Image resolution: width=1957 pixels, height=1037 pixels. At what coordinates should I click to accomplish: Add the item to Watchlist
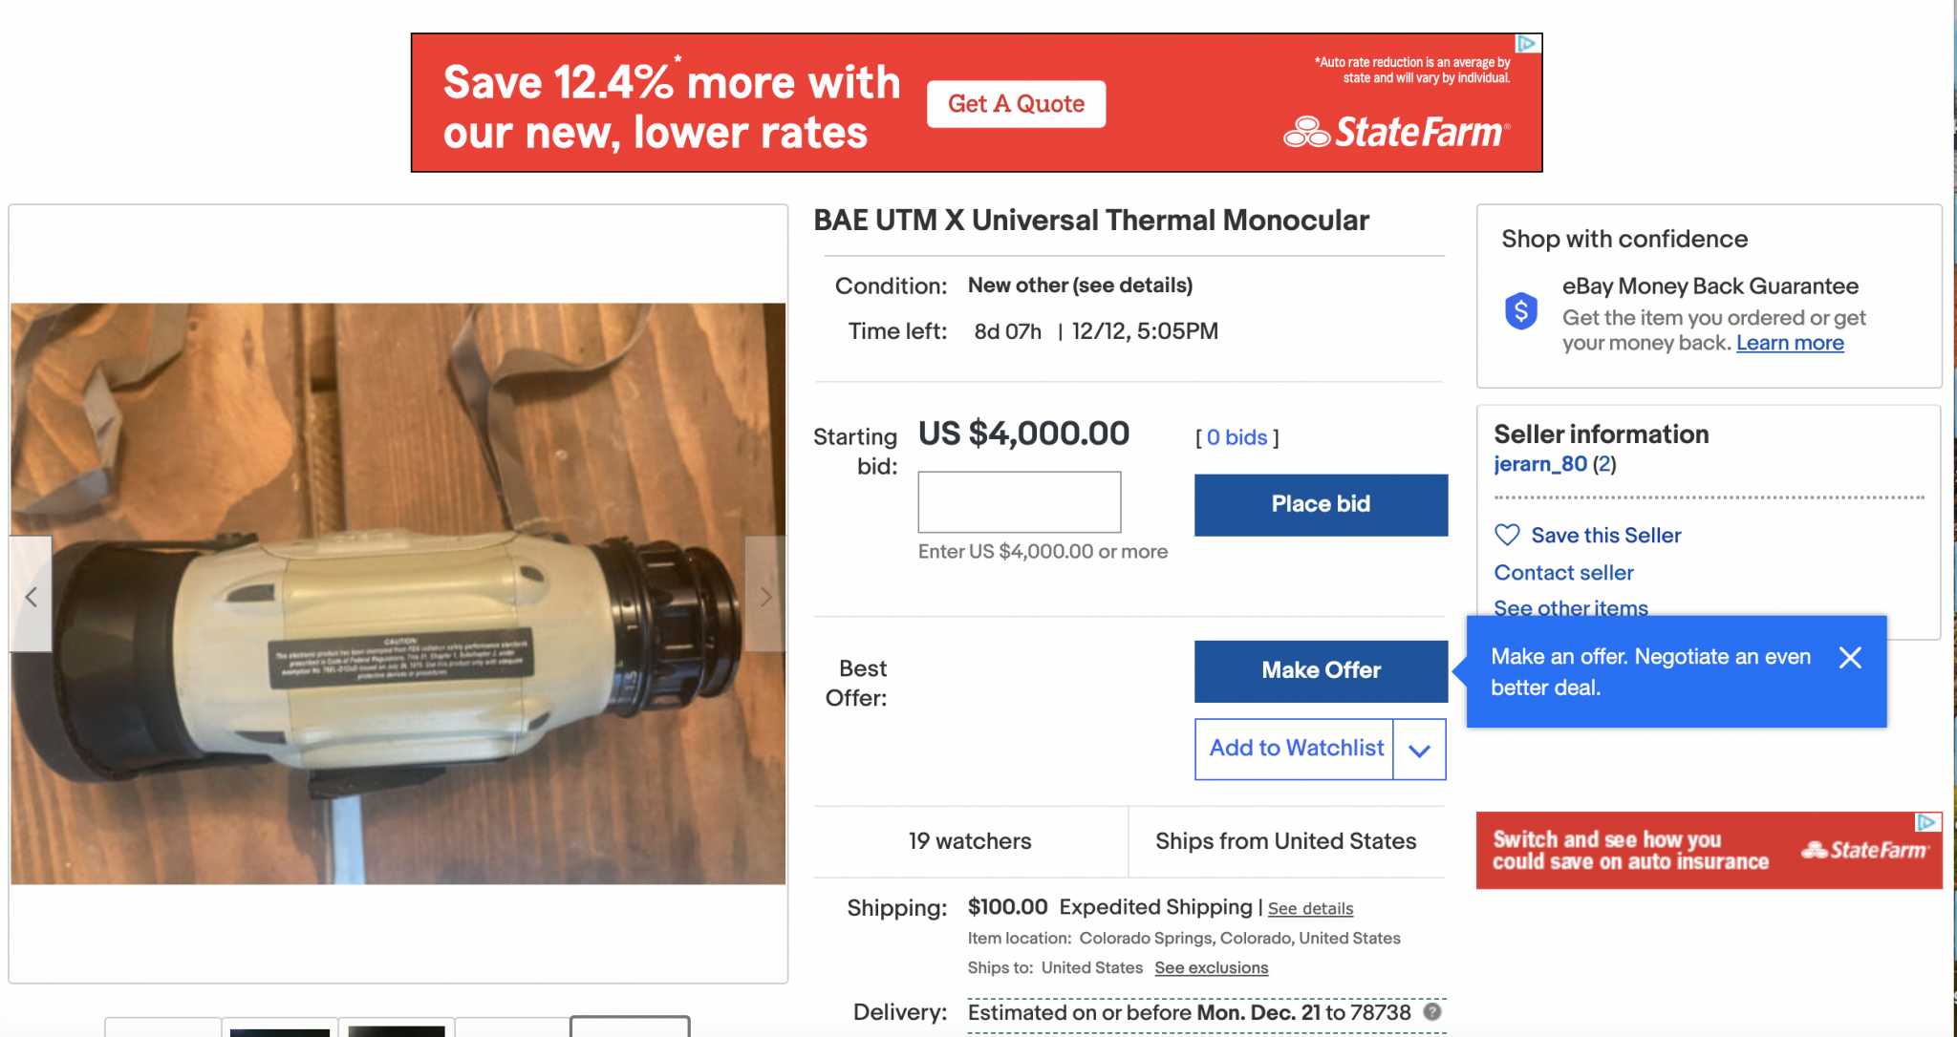click(x=1295, y=749)
